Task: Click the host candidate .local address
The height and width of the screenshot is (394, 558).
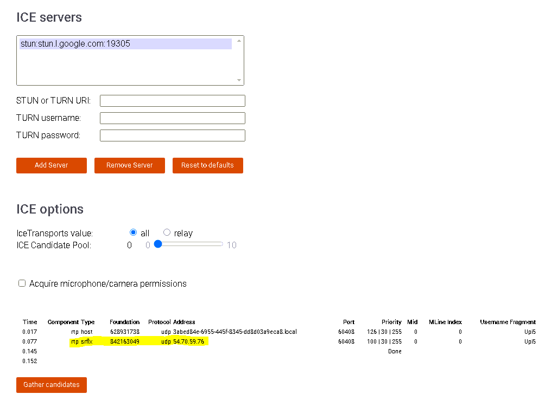Action: (x=234, y=332)
